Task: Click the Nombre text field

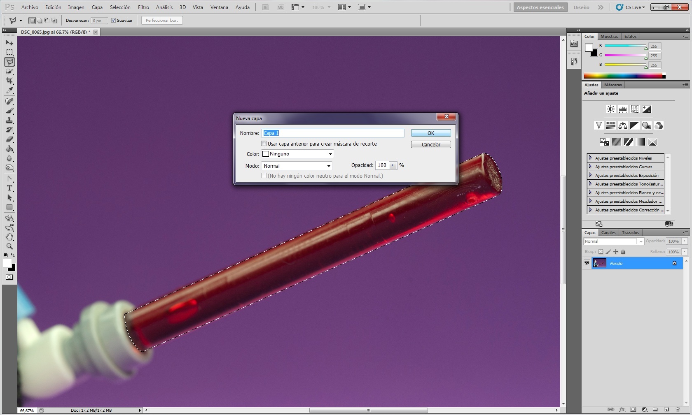Action: coord(333,133)
